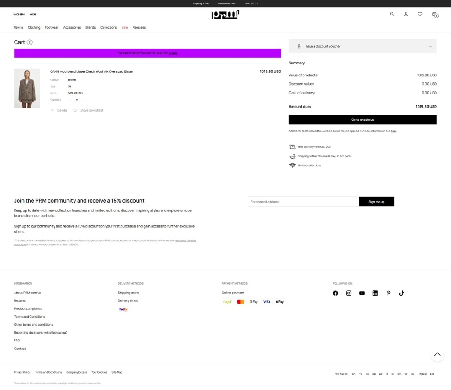Click the email address input field

click(303, 202)
